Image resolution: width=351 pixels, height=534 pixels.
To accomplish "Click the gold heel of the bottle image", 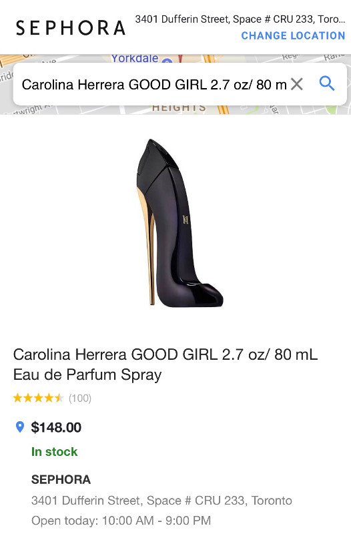I will (x=146, y=245).
